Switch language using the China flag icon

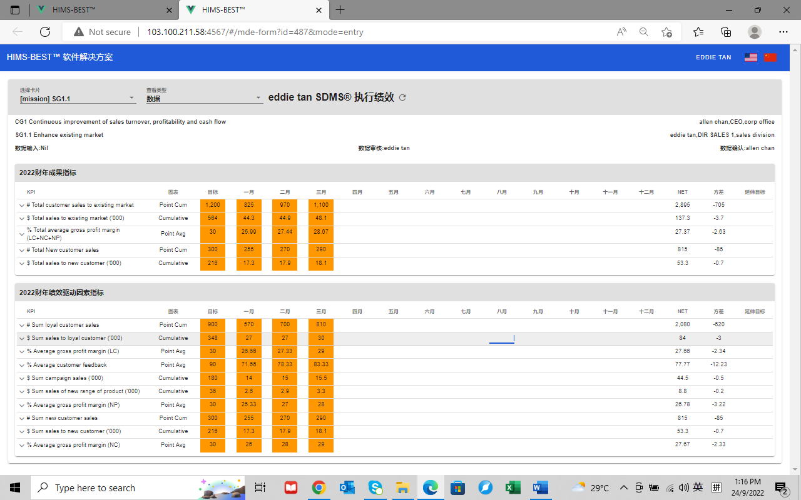[770, 57]
